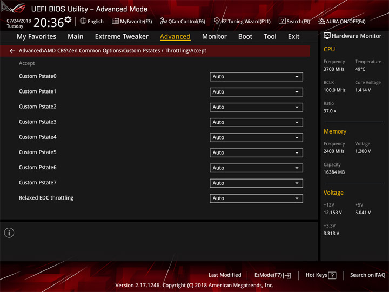This screenshot has height=292, width=389.
Task: Click the Hot Keys question mark icon
Action: pyautogui.click(x=332, y=275)
